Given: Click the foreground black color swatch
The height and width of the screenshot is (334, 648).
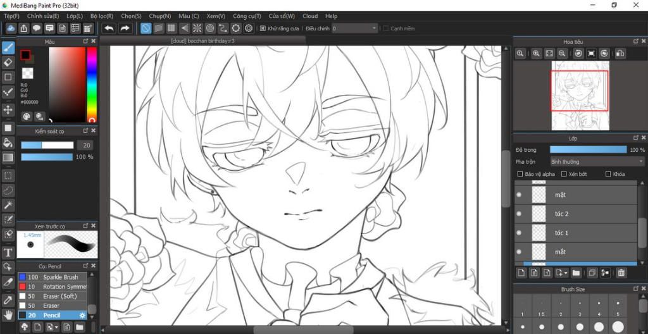Looking at the screenshot, I should click(x=25, y=54).
